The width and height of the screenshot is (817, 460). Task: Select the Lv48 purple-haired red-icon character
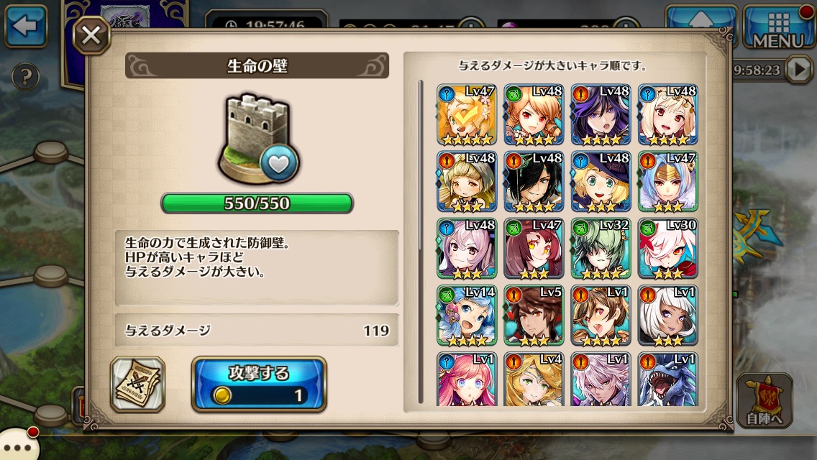pyautogui.click(x=601, y=114)
